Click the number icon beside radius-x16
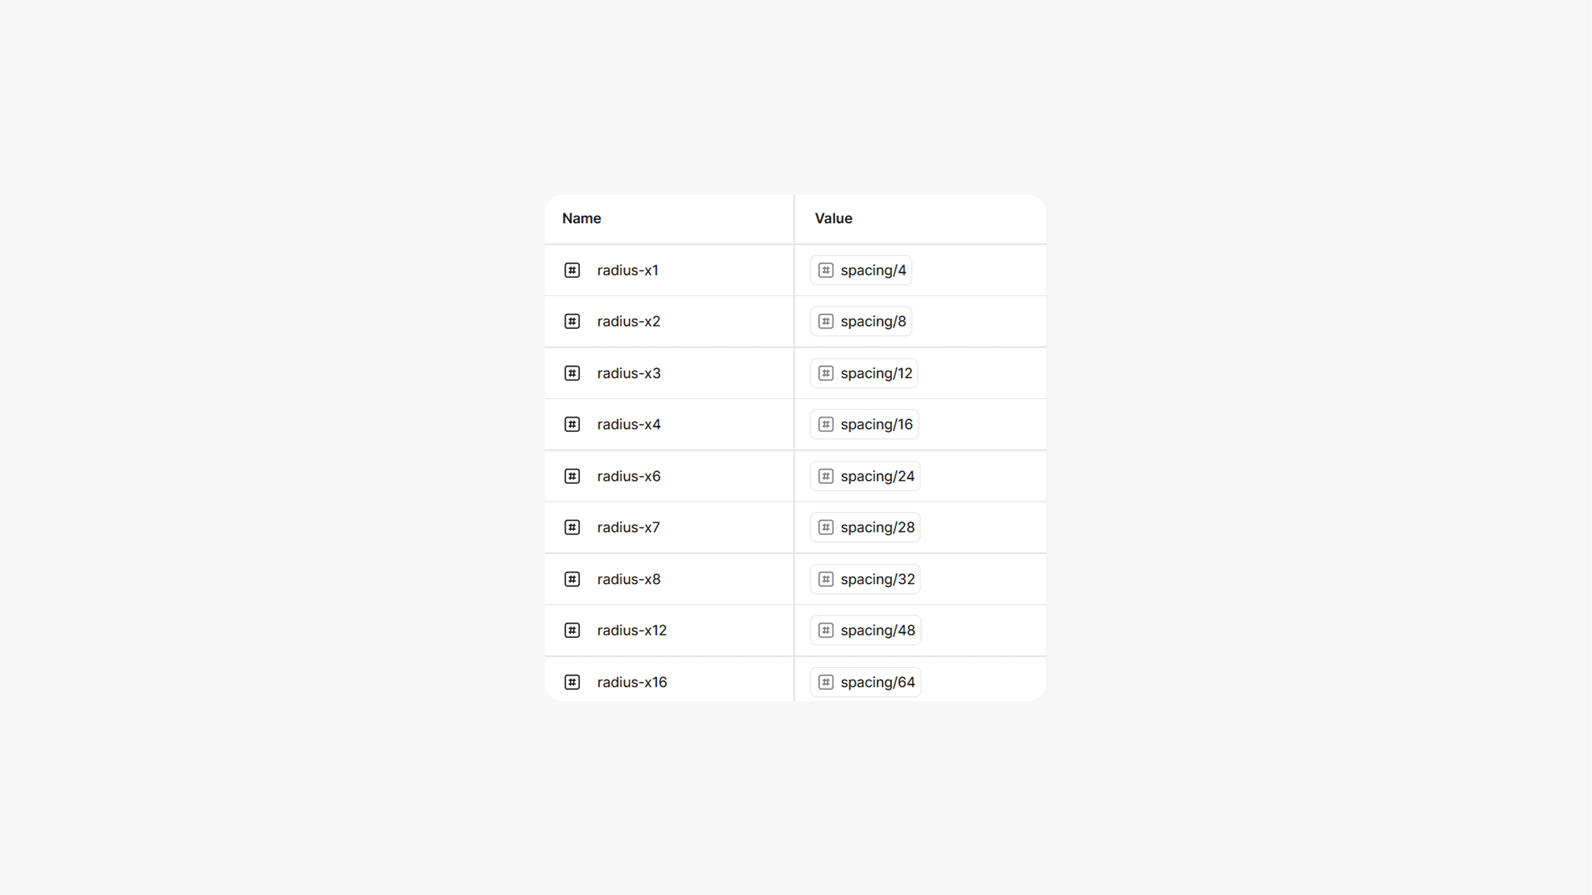1592x895 pixels. pyautogui.click(x=572, y=682)
